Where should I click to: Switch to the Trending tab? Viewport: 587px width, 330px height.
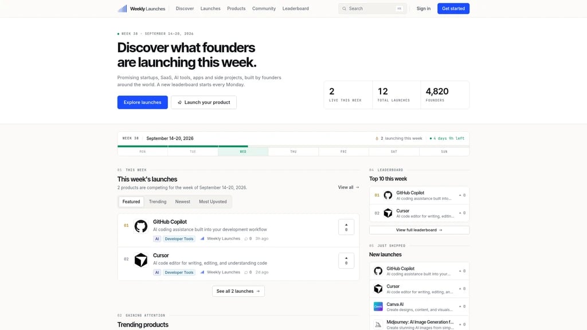pyautogui.click(x=158, y=202)
